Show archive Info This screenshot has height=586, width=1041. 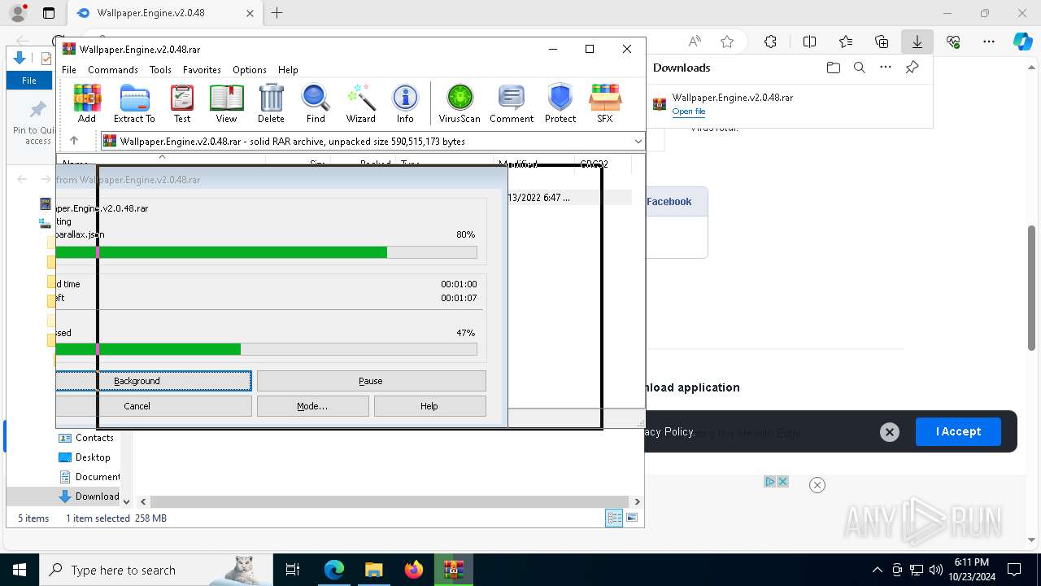pos(405,103)
